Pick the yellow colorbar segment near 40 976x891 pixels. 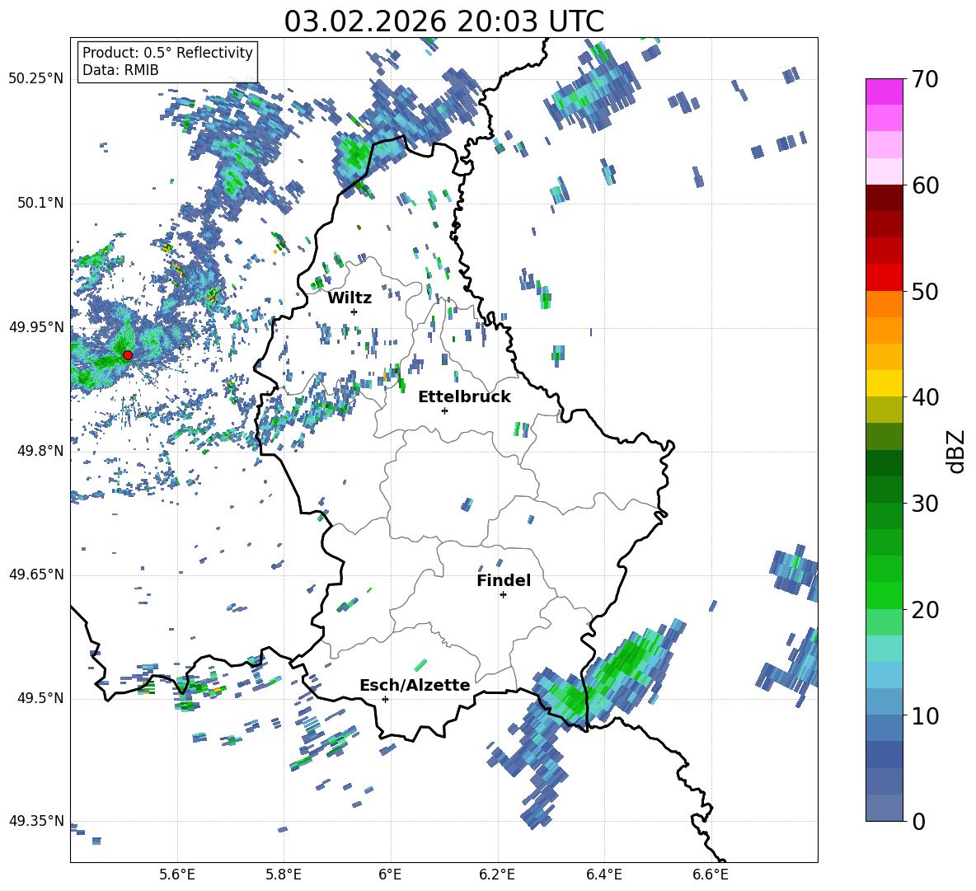pos(884,384)
